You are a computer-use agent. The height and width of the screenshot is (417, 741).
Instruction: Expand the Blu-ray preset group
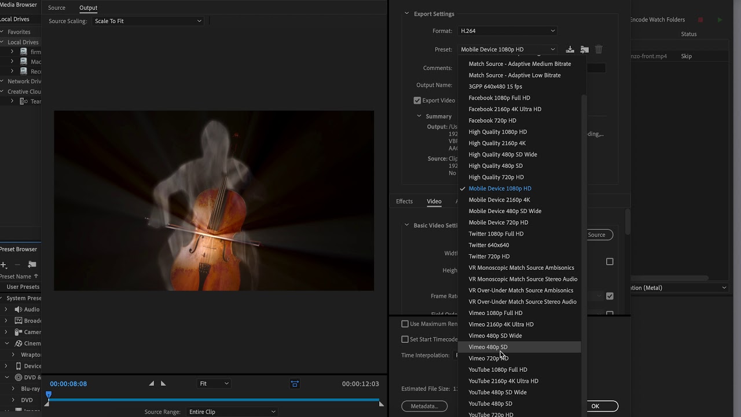coord(13,389)
